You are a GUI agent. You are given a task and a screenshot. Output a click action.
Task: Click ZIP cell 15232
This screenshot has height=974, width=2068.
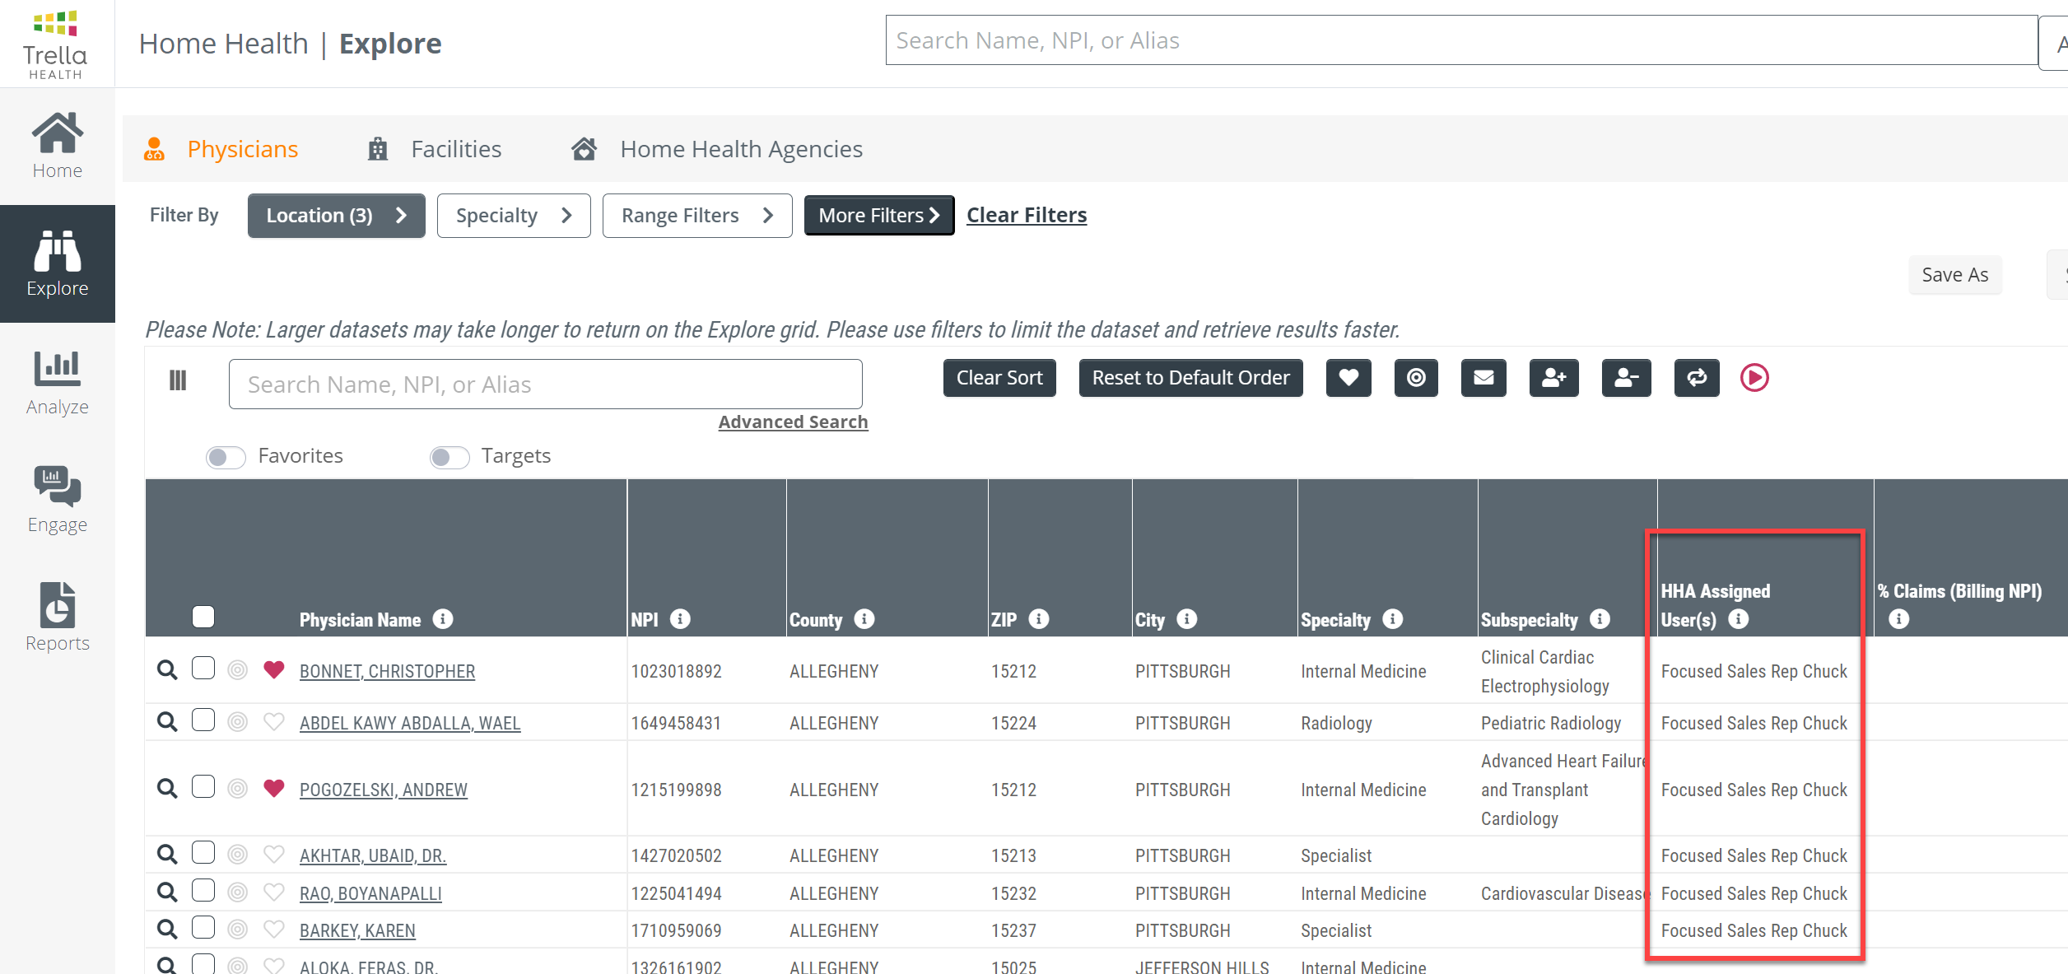[1013, 893]
